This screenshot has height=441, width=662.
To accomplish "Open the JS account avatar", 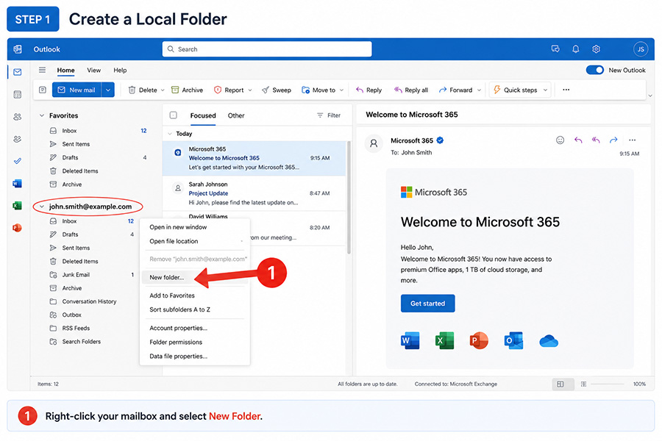I will pos(641,49).
